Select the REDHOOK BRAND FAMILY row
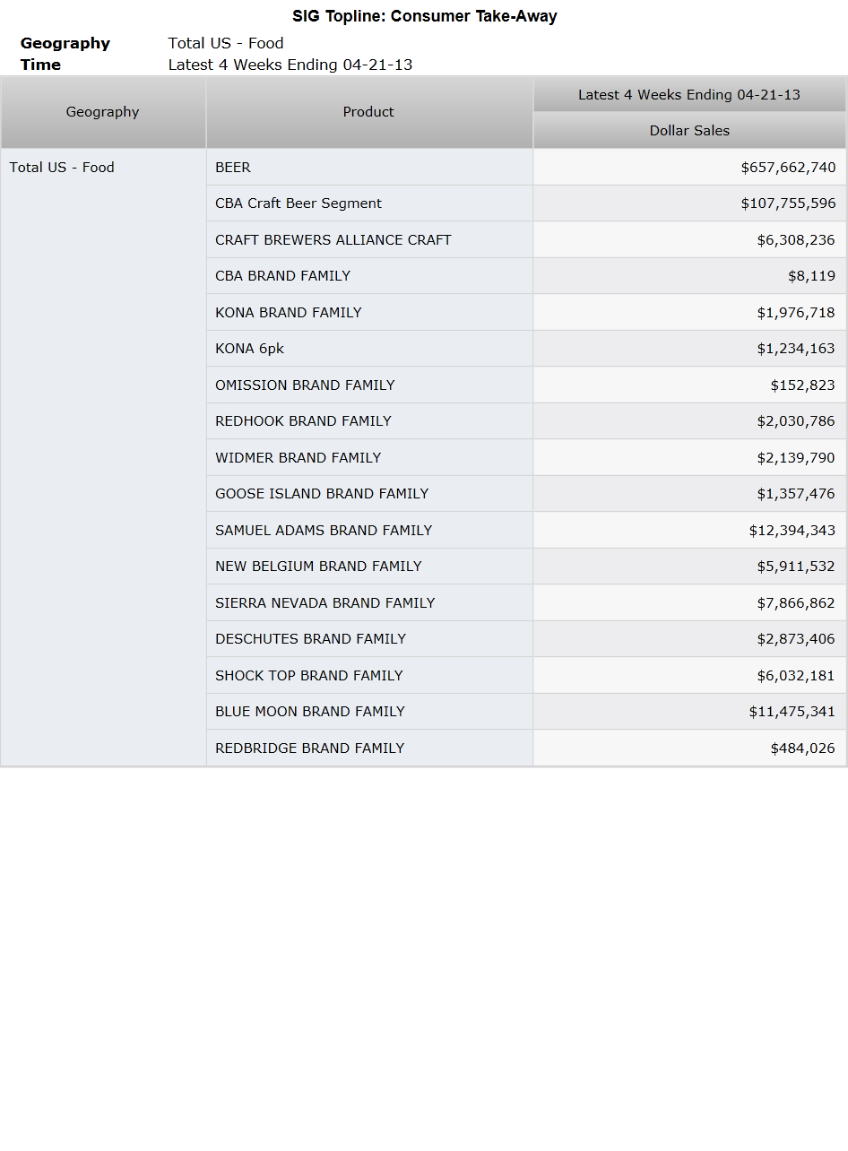 (369, 421)
